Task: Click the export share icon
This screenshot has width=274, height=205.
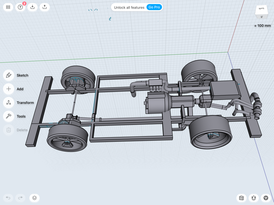Action: coord(45,7)
